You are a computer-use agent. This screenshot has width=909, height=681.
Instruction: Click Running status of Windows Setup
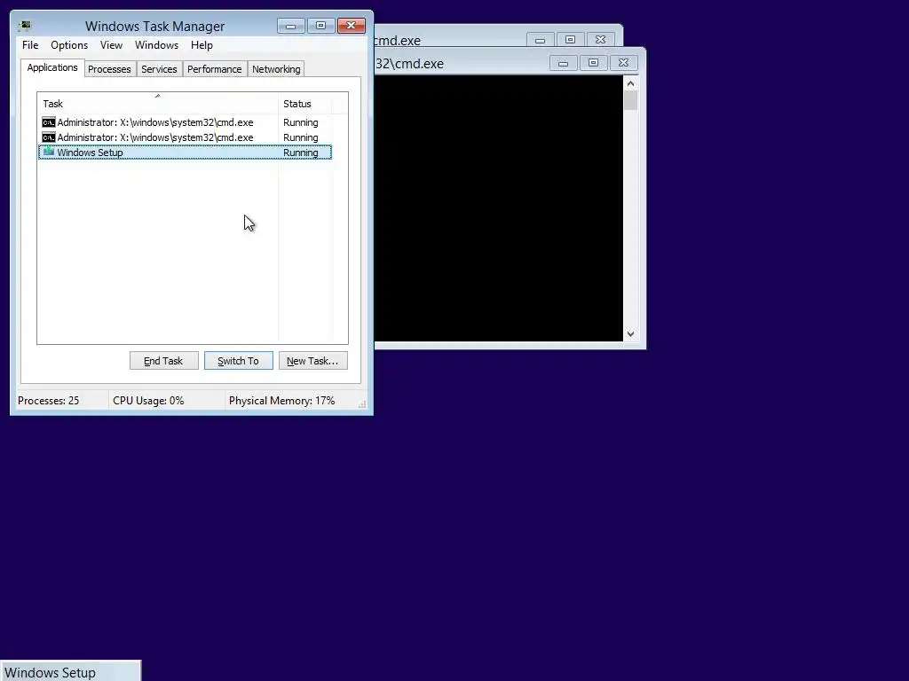300,153
